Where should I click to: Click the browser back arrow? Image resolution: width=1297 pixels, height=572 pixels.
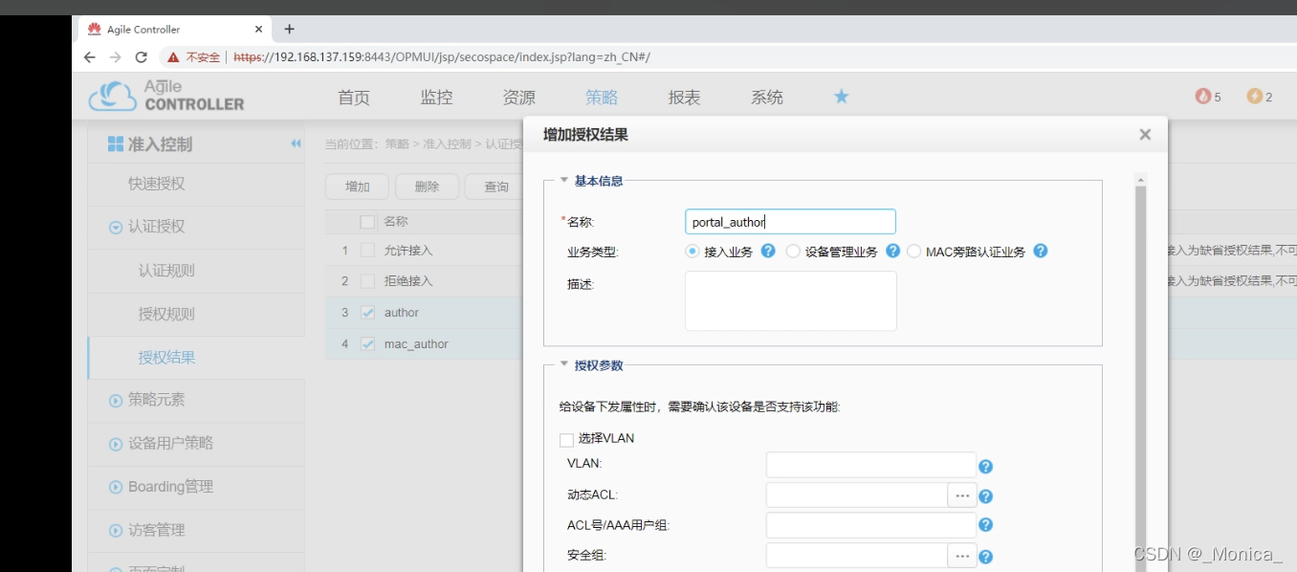pos(90,57)
